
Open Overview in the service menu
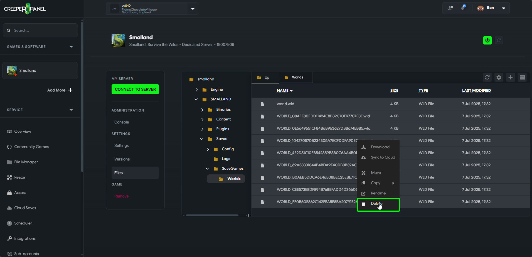[23, 131]
